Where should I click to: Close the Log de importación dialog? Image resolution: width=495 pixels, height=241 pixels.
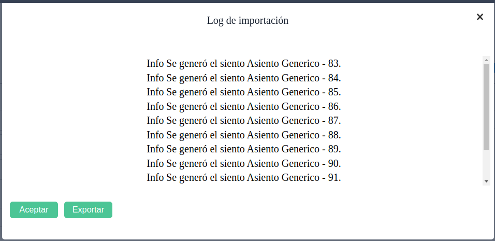tap(479, 17)
